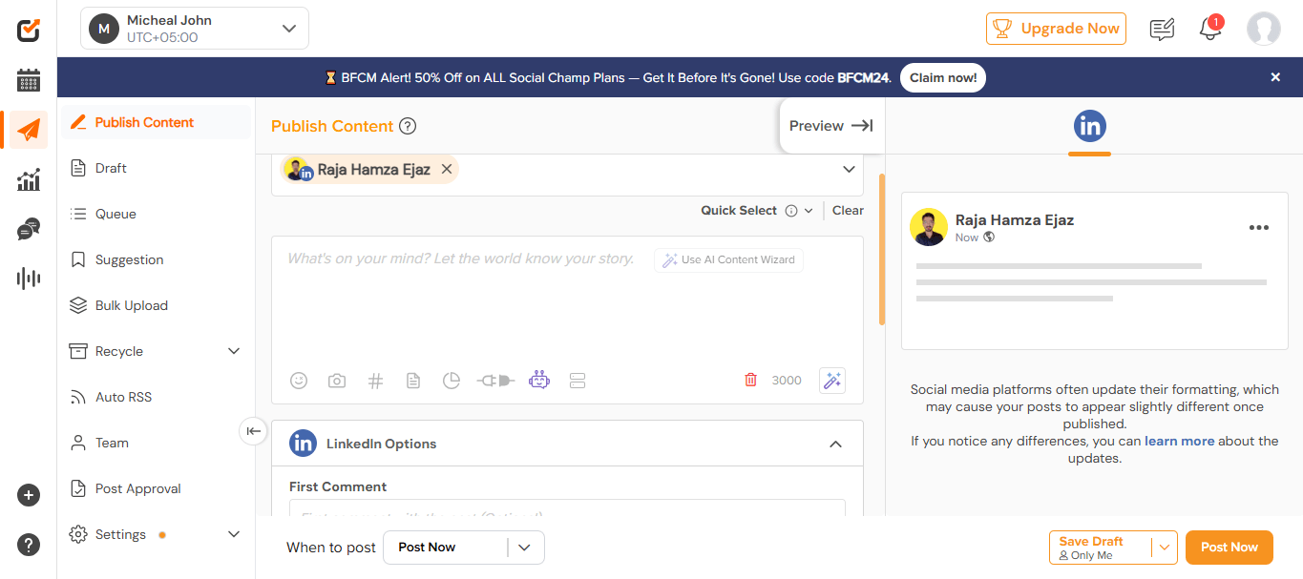Collapse the Preview panel
Viewport: 1303px width, 579px height.
[x=831, y=126]
